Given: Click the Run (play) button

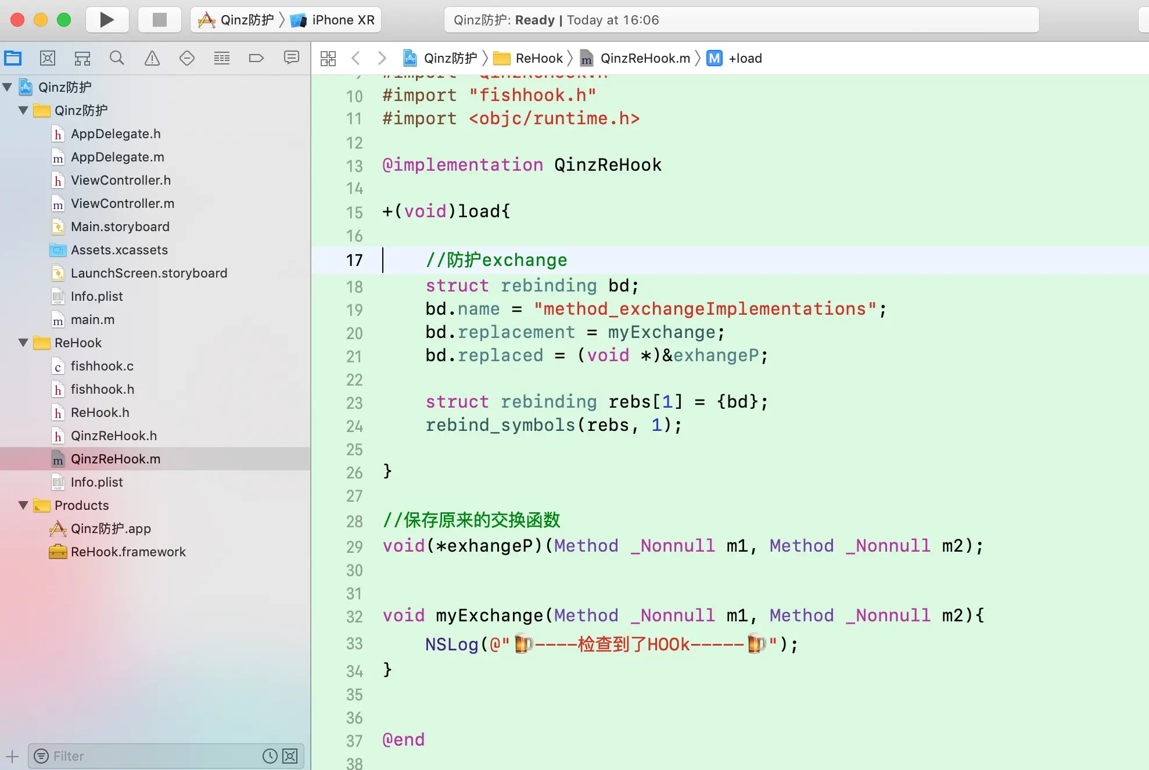Looking at the screenshot, I should click(x=107, y=20).
